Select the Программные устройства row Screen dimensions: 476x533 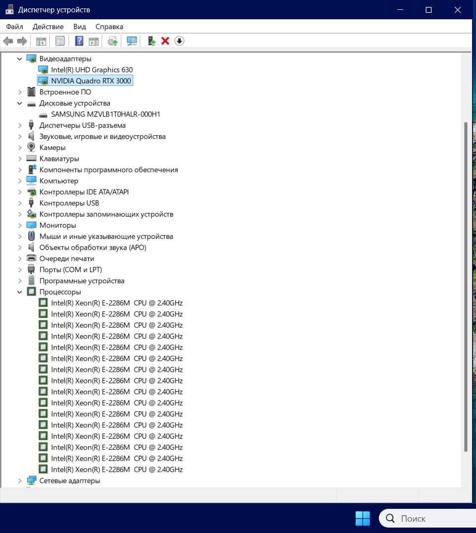click(82, 281)
